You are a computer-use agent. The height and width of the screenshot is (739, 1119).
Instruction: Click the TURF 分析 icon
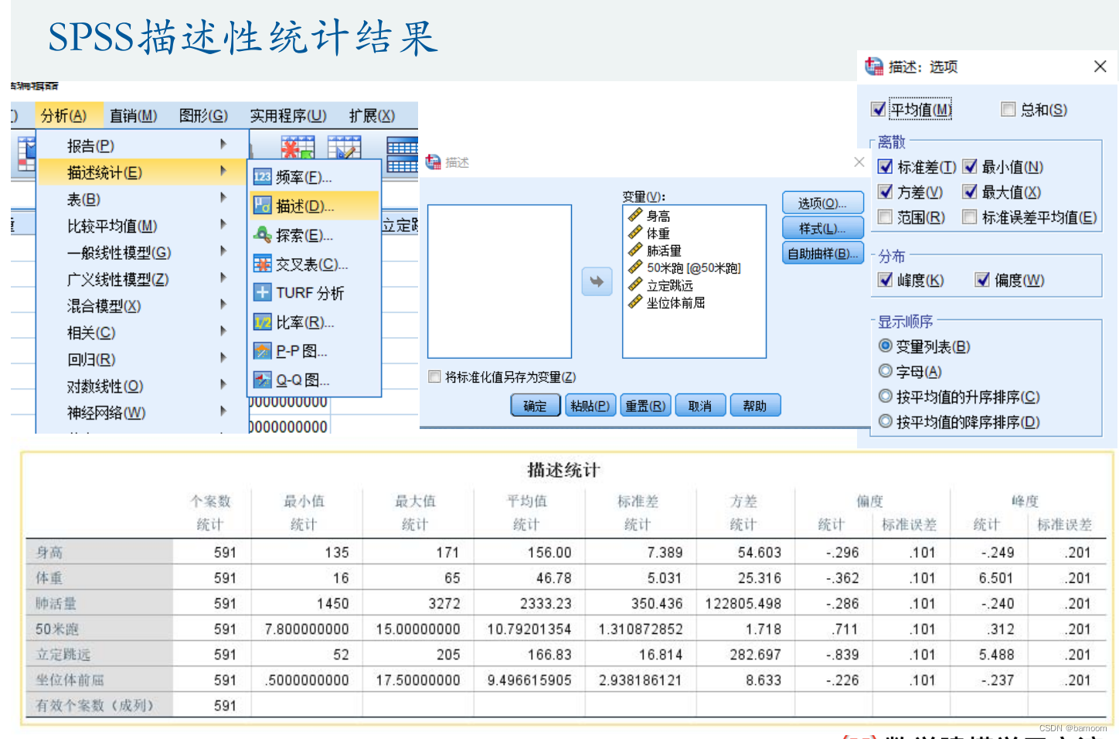click(x=263, y=293)
